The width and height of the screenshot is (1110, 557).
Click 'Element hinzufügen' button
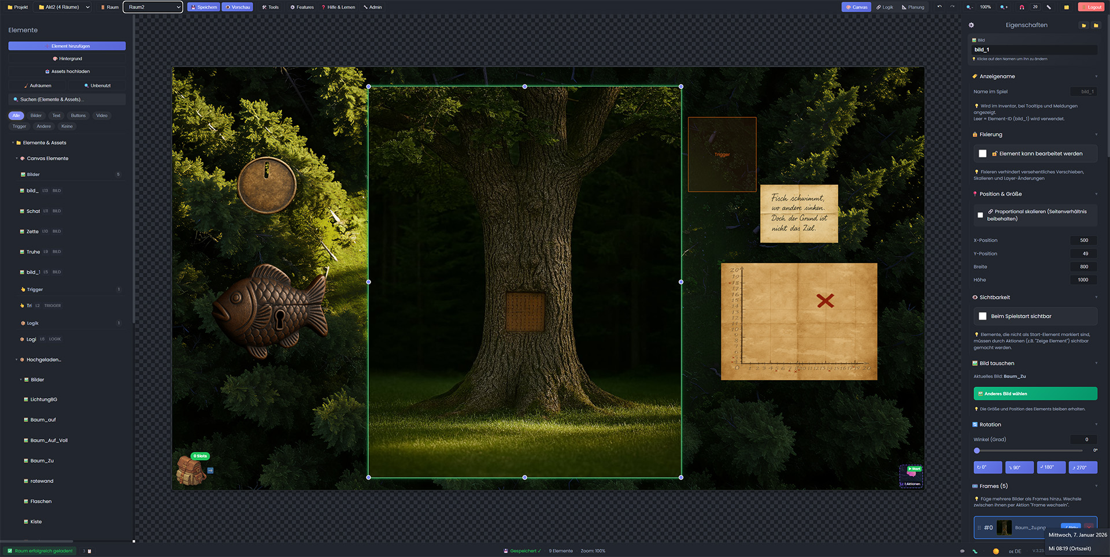click(x=67, y=46)
